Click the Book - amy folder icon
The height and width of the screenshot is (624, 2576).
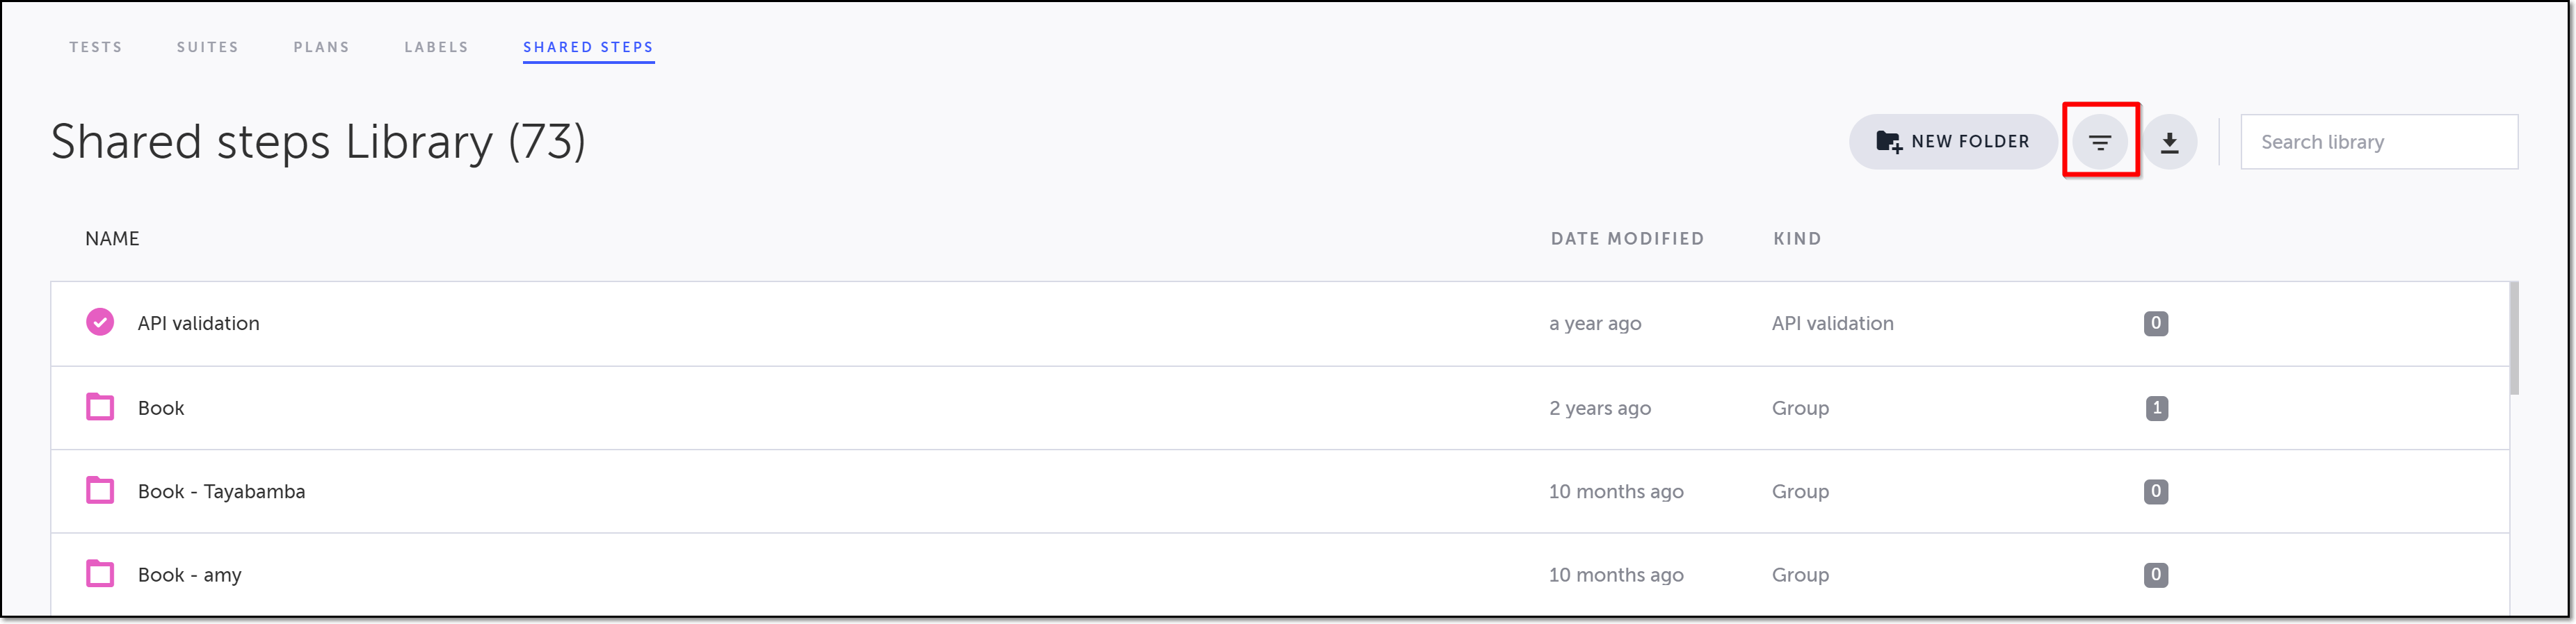point(100,574)
